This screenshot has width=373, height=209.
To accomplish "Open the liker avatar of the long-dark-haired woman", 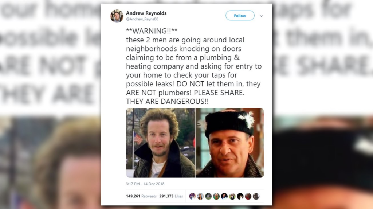I will click(200, 196).
